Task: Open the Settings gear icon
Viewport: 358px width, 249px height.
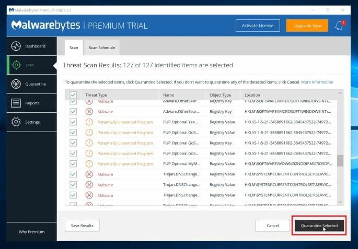Action: click(16, 122)
